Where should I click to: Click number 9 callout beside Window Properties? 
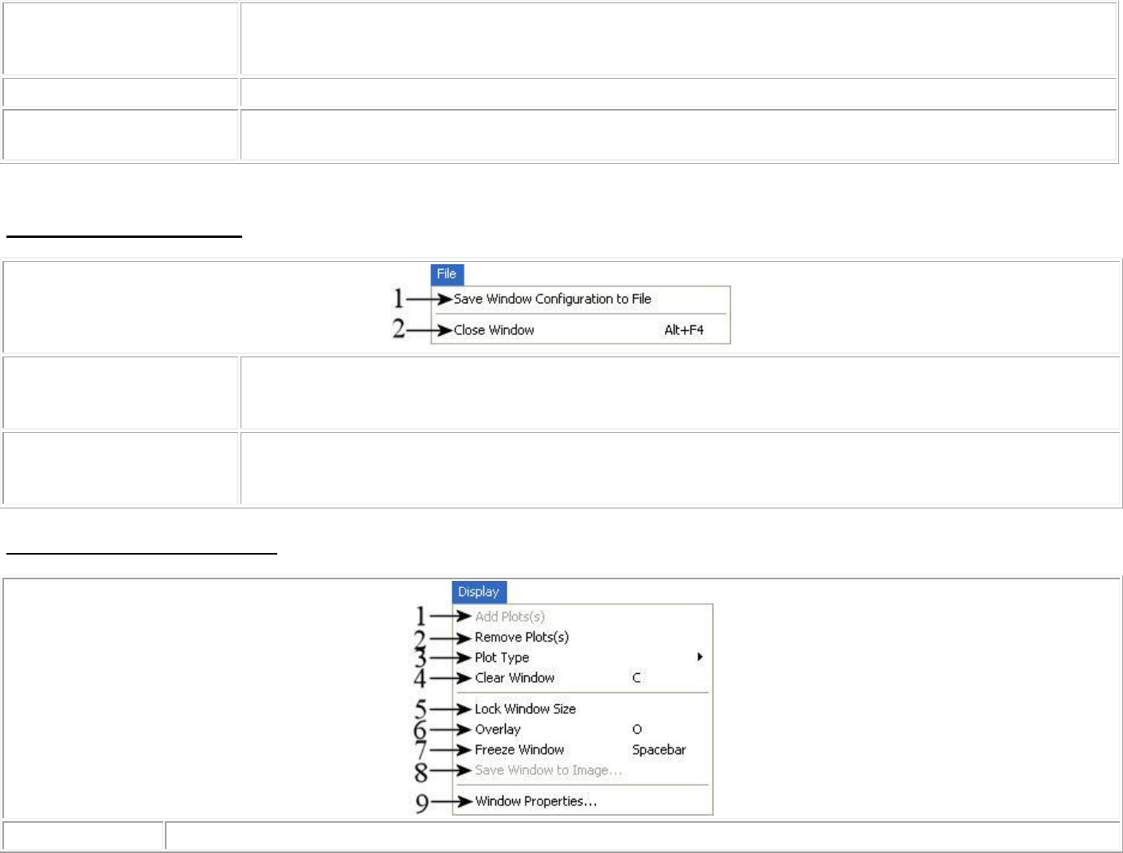pyautogui.click(x=421, y=803)
